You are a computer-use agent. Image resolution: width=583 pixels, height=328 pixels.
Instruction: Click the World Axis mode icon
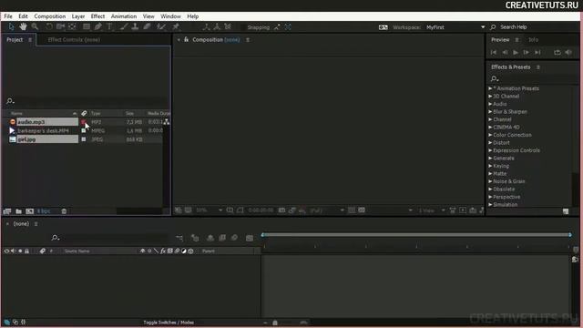[217, 26]
